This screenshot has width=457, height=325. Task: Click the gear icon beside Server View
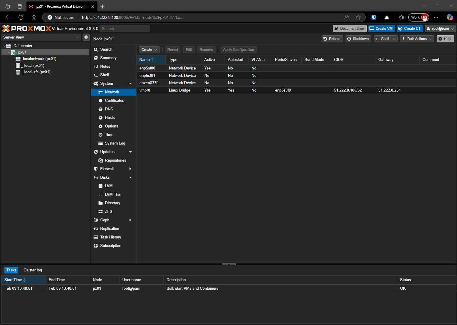tap(86, 37)
